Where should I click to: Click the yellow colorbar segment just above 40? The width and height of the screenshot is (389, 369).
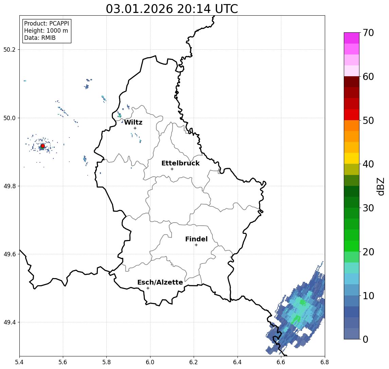click(x=352, y=158)
